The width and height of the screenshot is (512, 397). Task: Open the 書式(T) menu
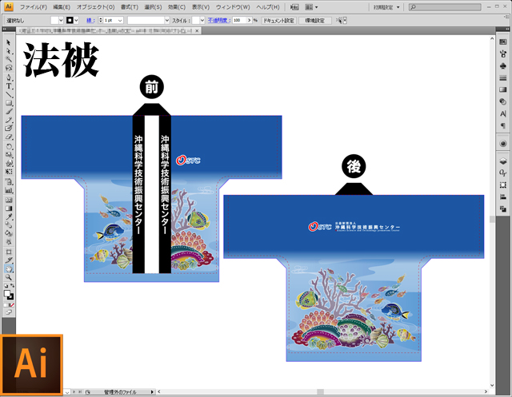coord(130,7)
